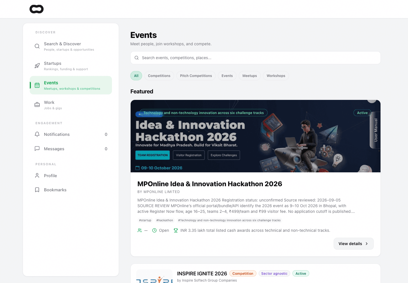Click the chevron arrow on View details
408x283 pixels.
(x=367, y=244)
